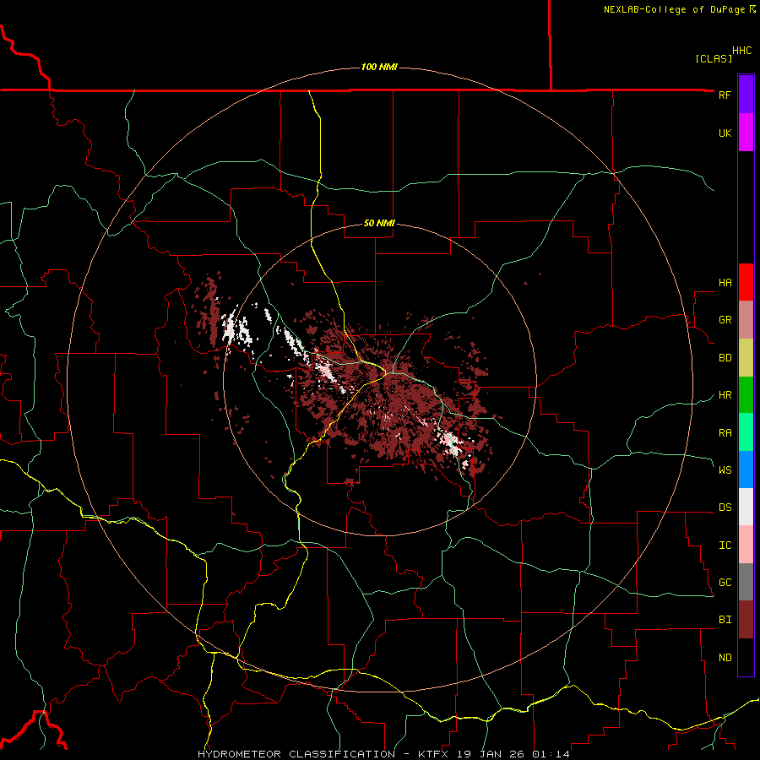Click the GR legend label
Viewport: 760px width, 760px height.
pos(725,320)
